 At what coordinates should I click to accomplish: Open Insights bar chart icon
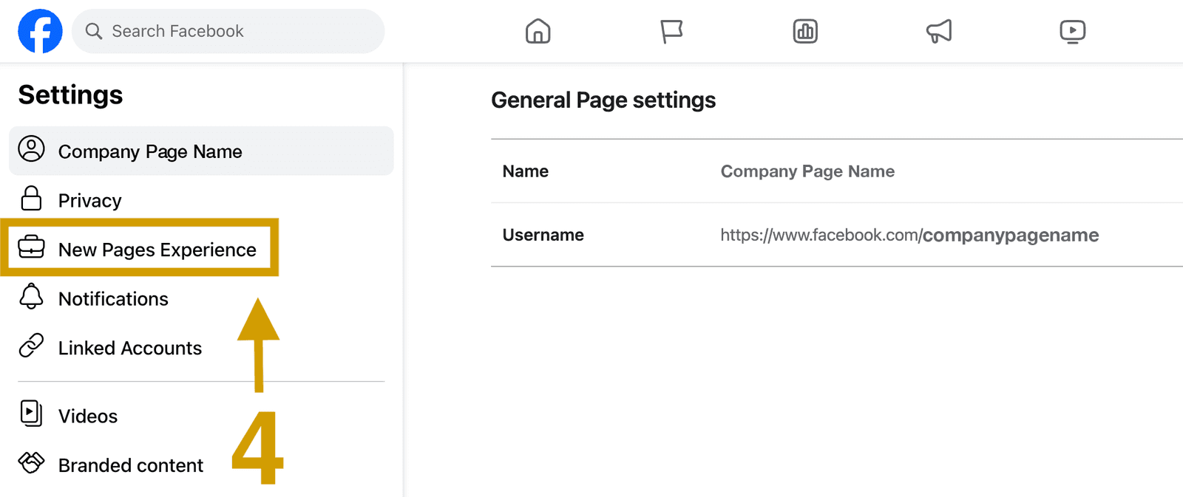point(805,31)
